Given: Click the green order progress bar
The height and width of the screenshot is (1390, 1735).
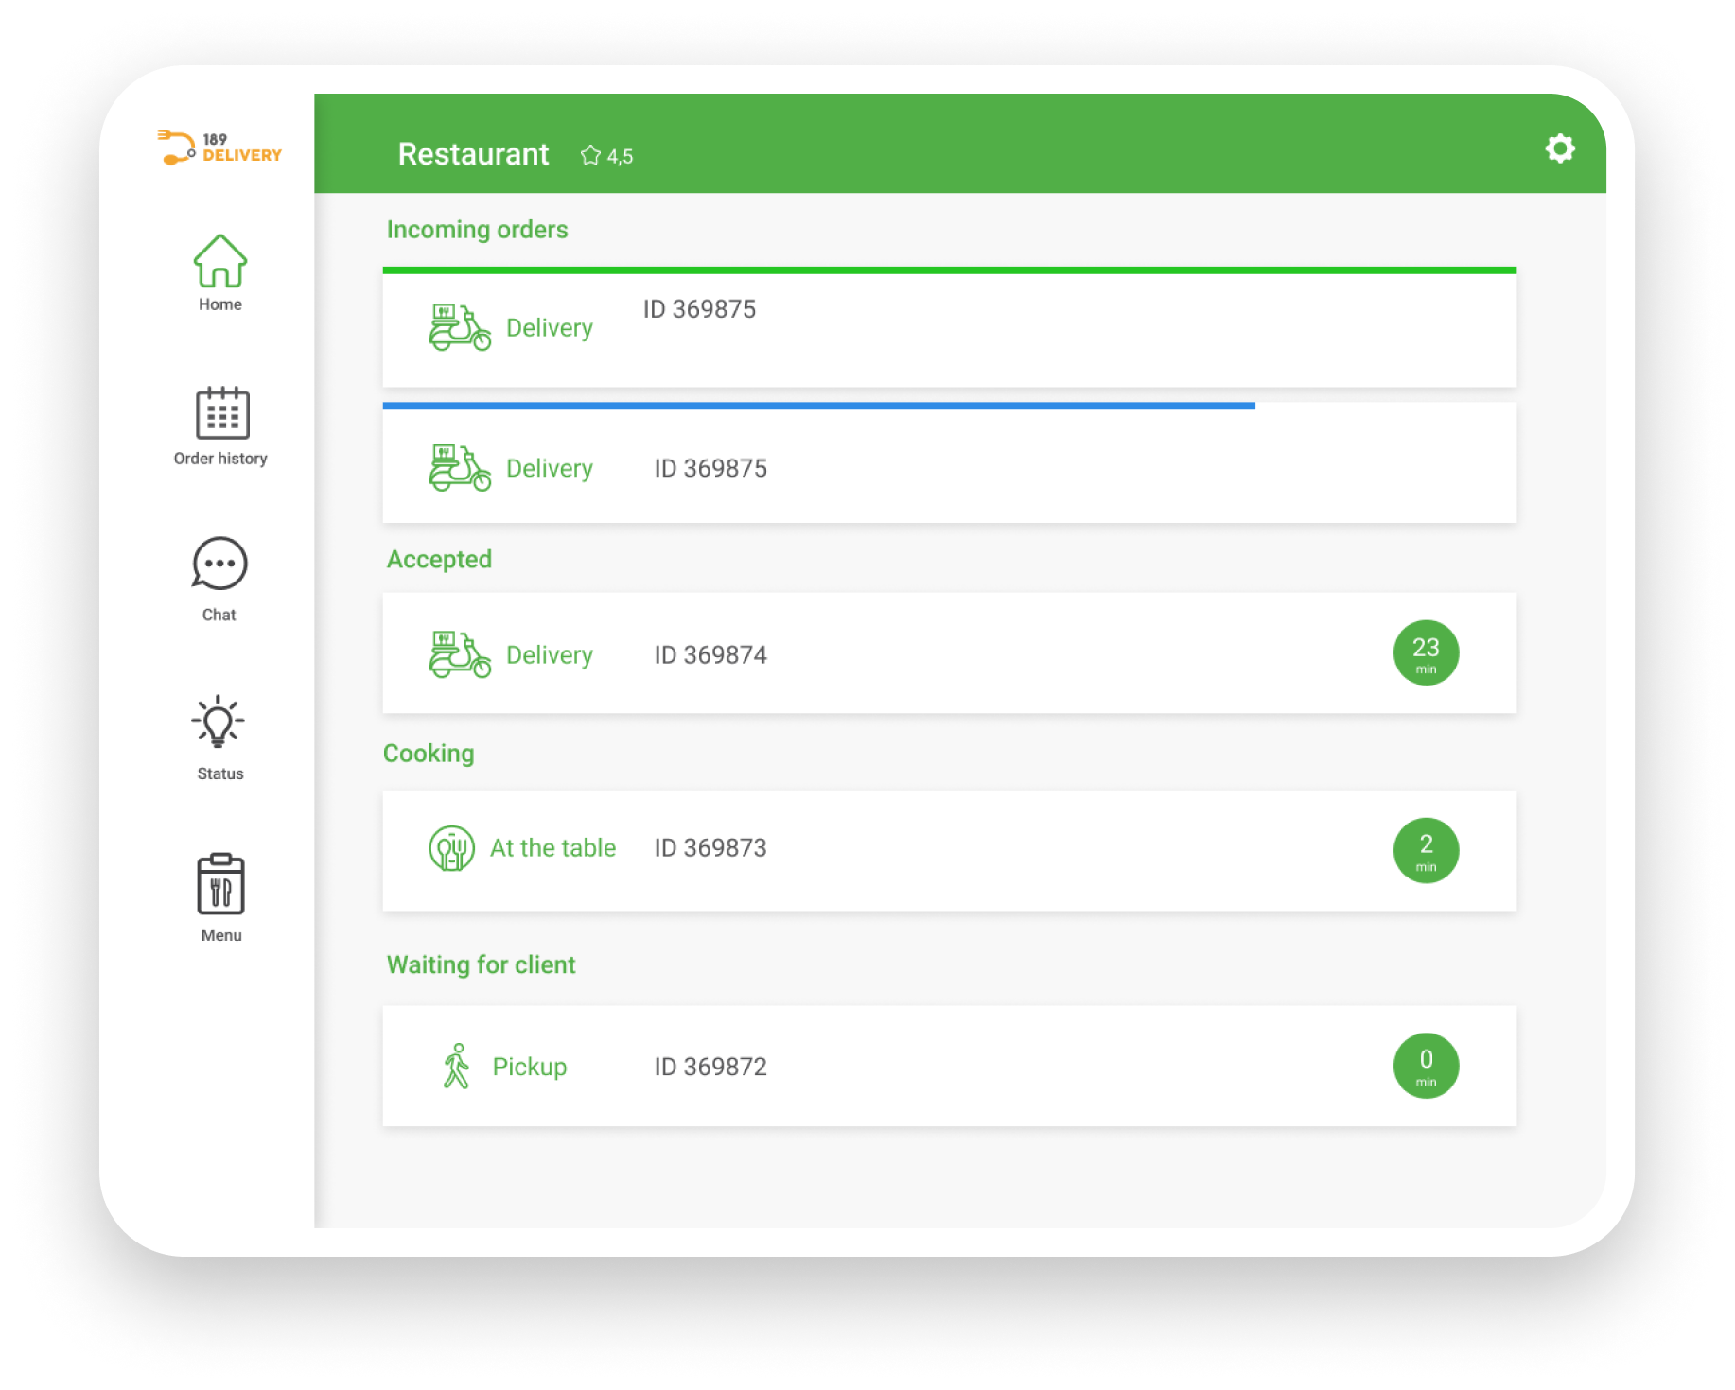Looking at the screenshot, I should coord(949,270).
